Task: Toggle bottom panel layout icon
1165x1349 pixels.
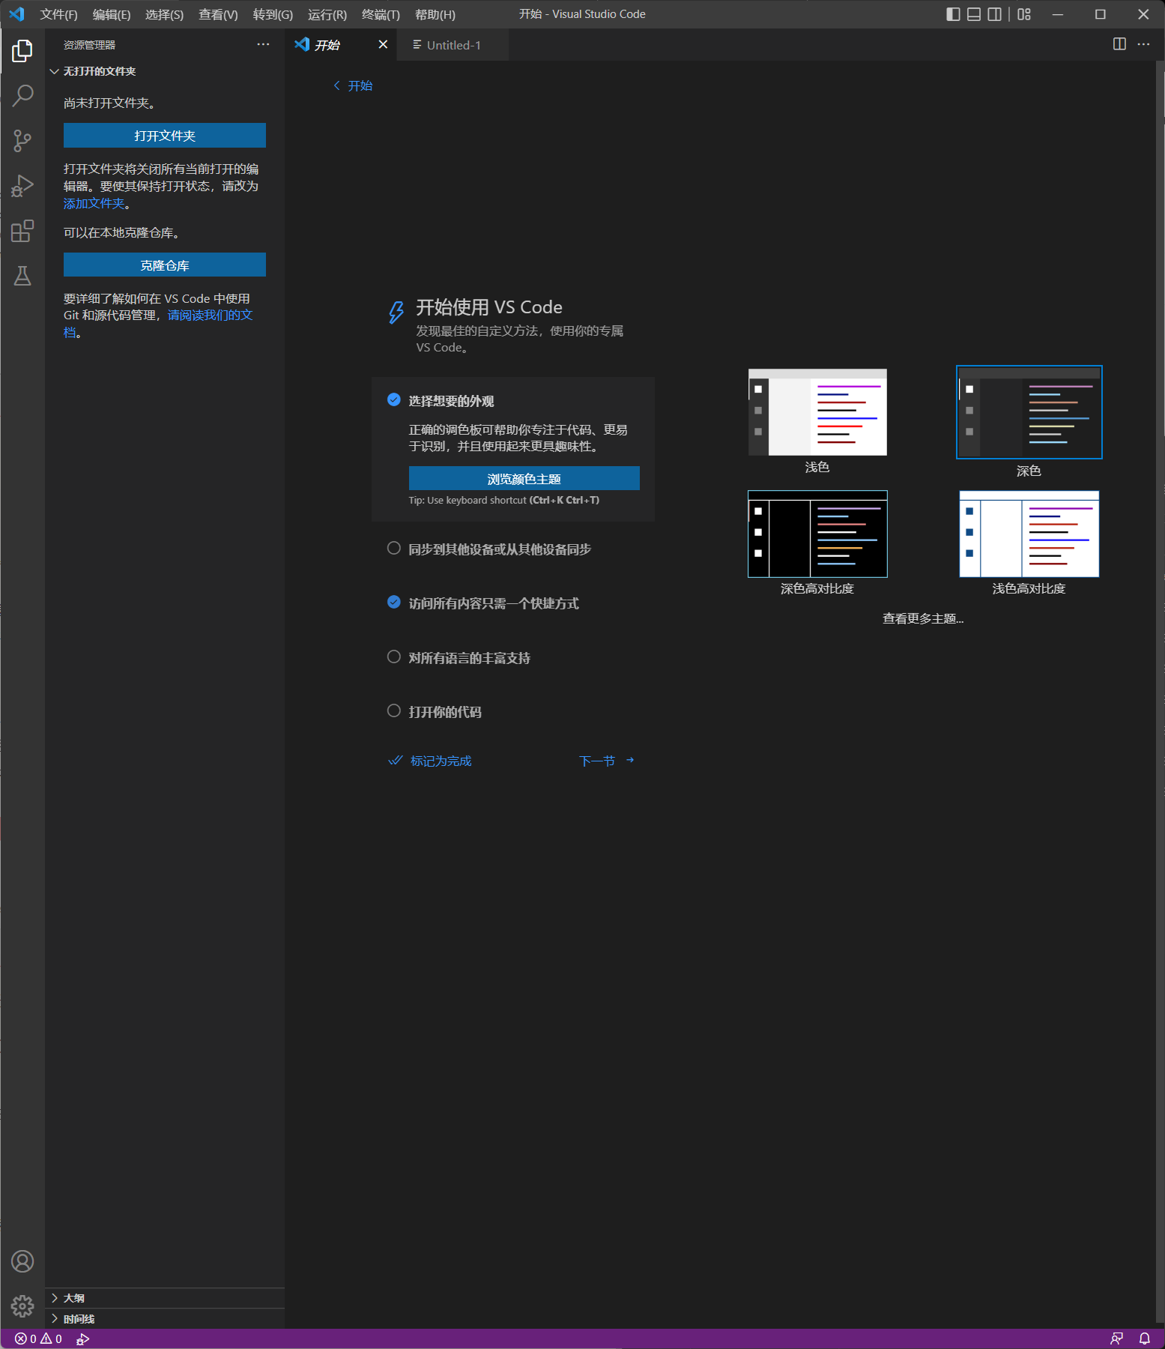Action: [x=974, y=14]
